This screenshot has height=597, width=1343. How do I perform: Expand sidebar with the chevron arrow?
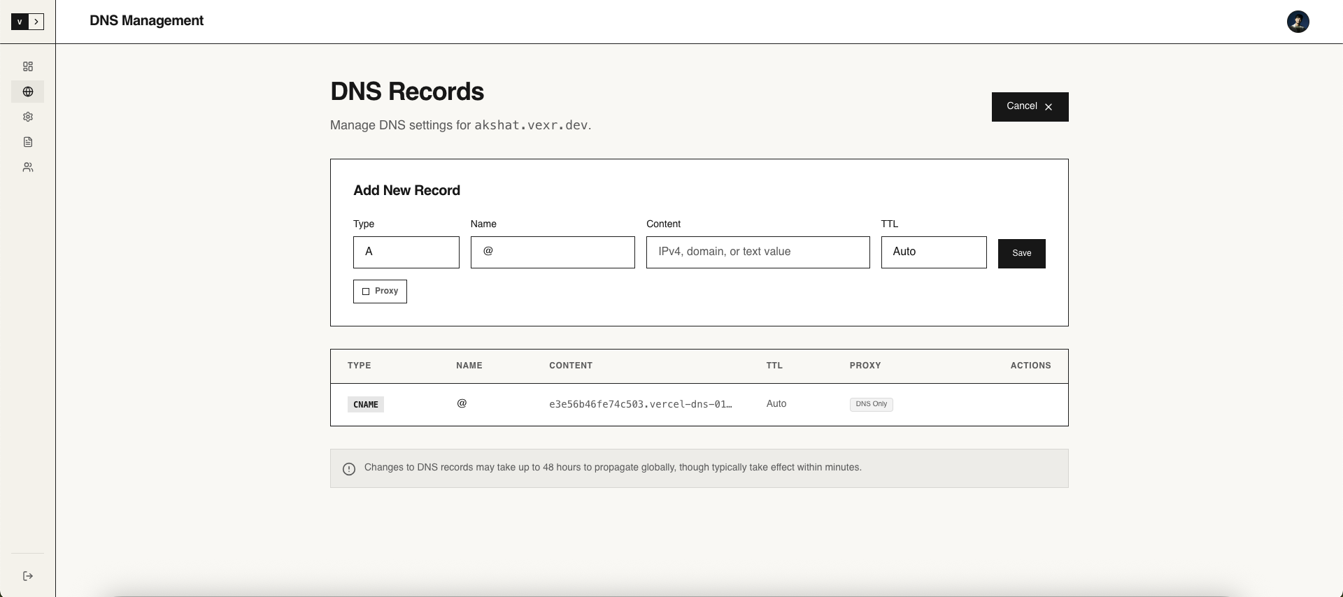point(36,22)
